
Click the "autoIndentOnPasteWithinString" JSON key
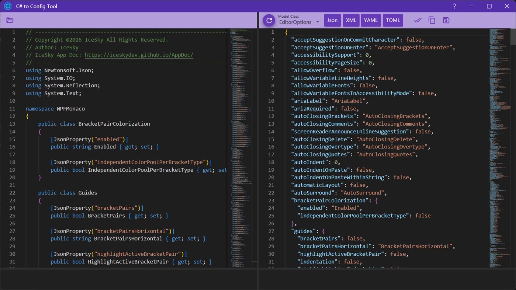(x=339, y=177)
